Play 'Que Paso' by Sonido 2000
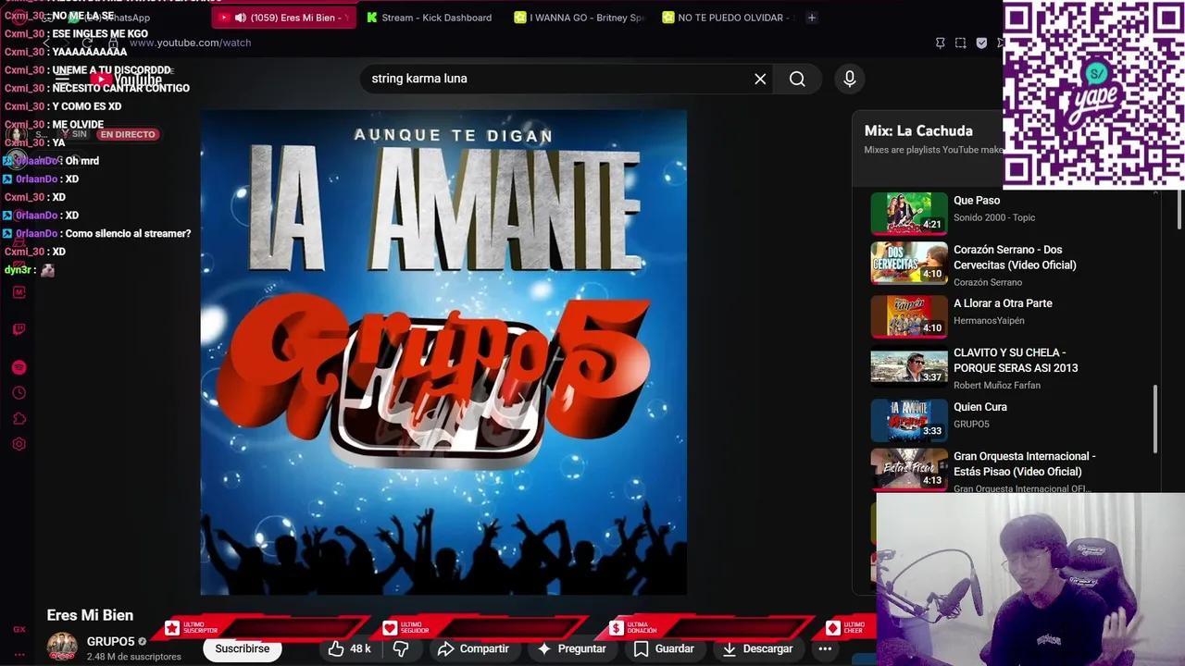1185x666 pixels. tap(977, 201)
